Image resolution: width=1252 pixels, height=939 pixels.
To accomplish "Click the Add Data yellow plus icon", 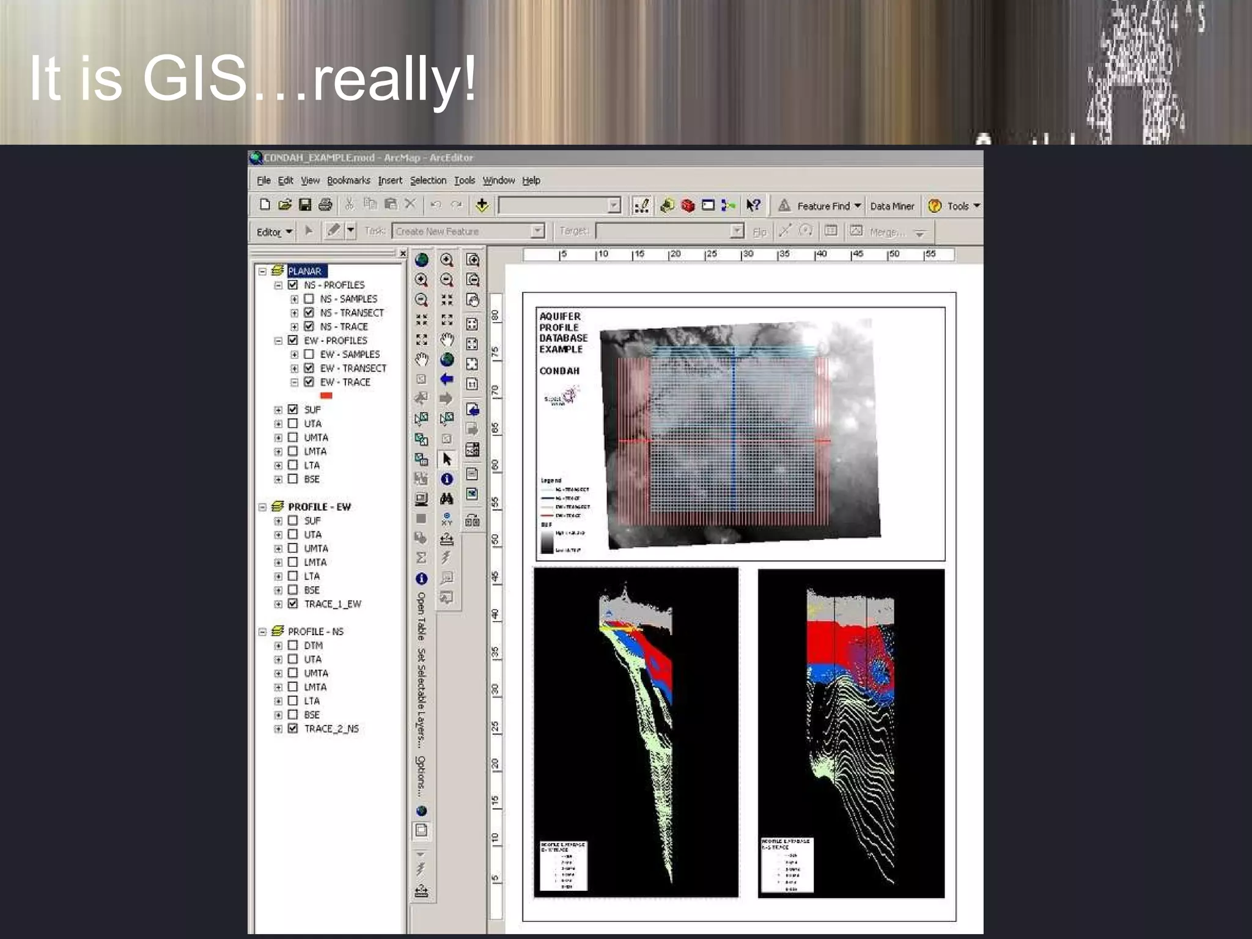I will tap(482, 205).
